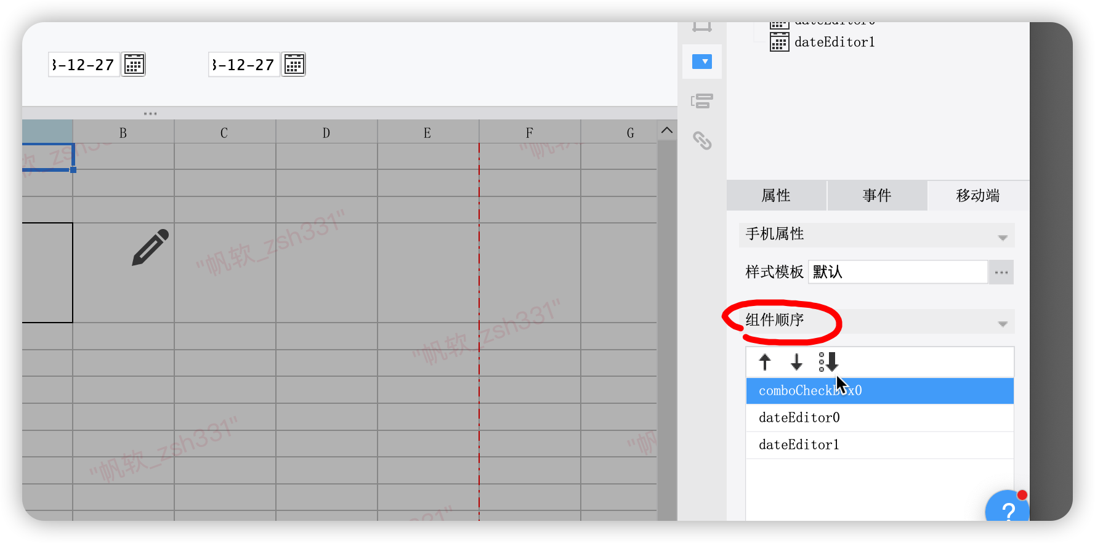Open calendar picker of first date field

(x=134, y=65)
